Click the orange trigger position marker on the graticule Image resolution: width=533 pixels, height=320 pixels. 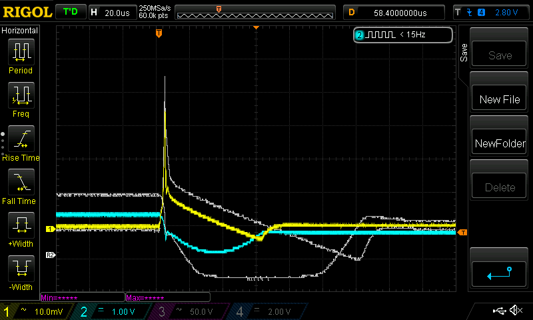coord(159,33)
